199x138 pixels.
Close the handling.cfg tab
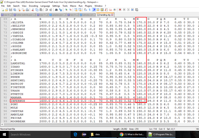[x=112, y=15]
